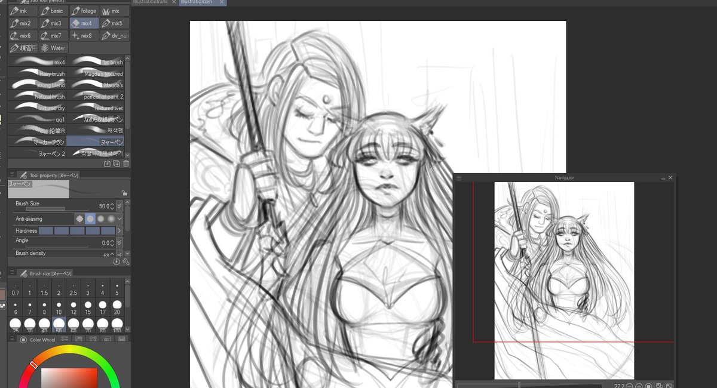Choose the 鉛筆R brush preset
The image size is (717, 388).
coord(37,130)
